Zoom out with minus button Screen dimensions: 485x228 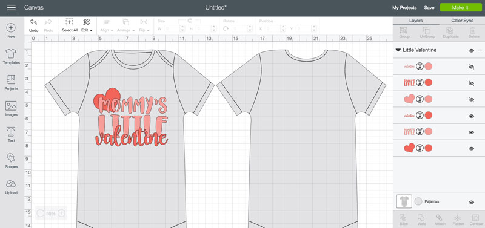[x=41, y=213]
